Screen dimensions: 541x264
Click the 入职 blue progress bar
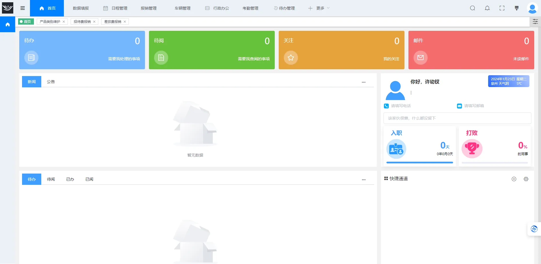[x=420, y=163]
